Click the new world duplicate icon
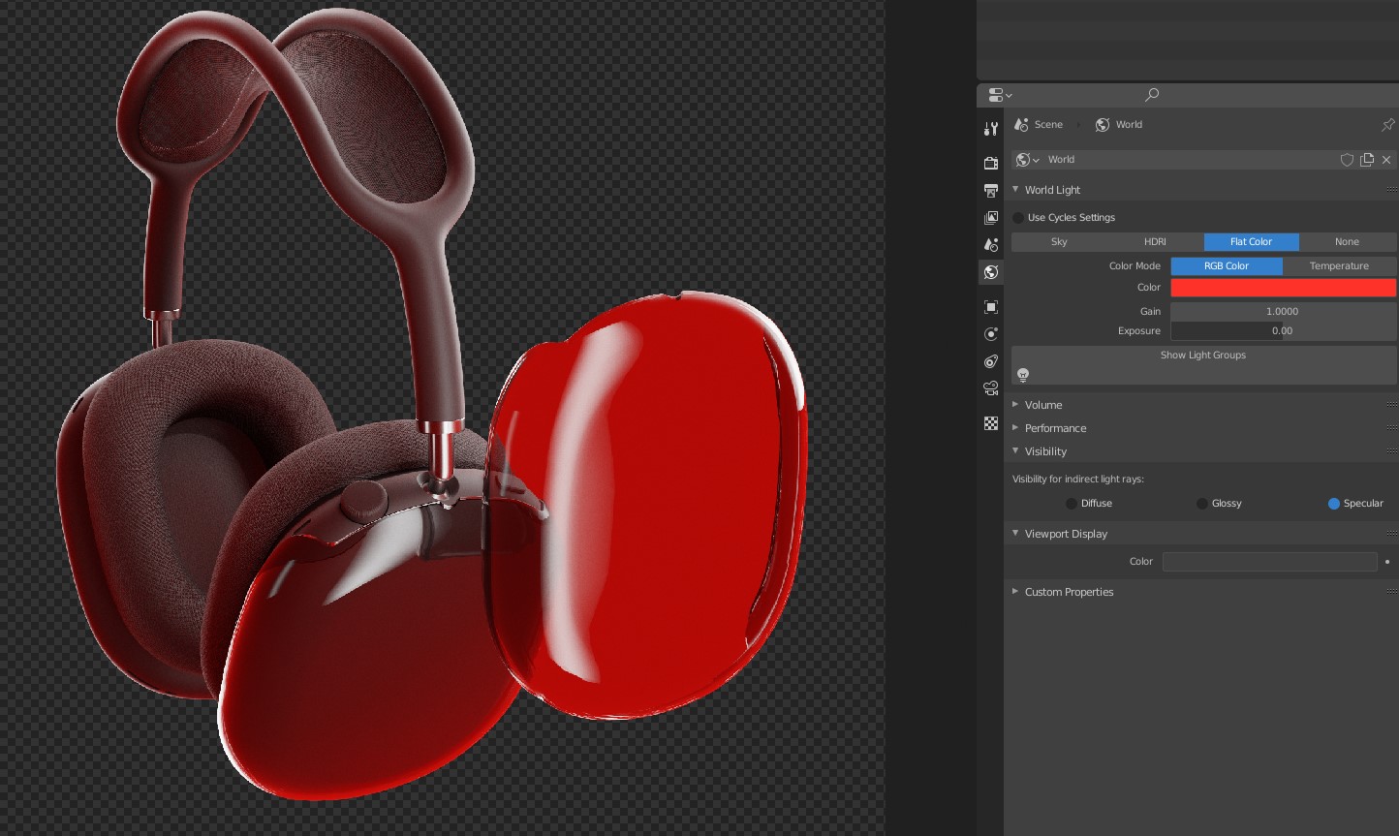 tap(1367, 160)
